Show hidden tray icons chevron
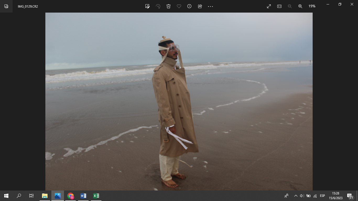 [296, 196]
